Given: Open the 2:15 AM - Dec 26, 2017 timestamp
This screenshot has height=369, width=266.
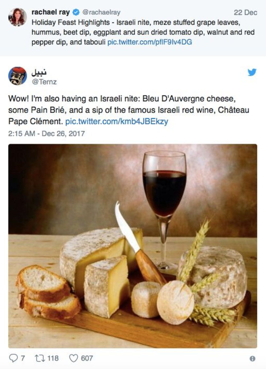Looking at the screenshot, I should [47, 133].
